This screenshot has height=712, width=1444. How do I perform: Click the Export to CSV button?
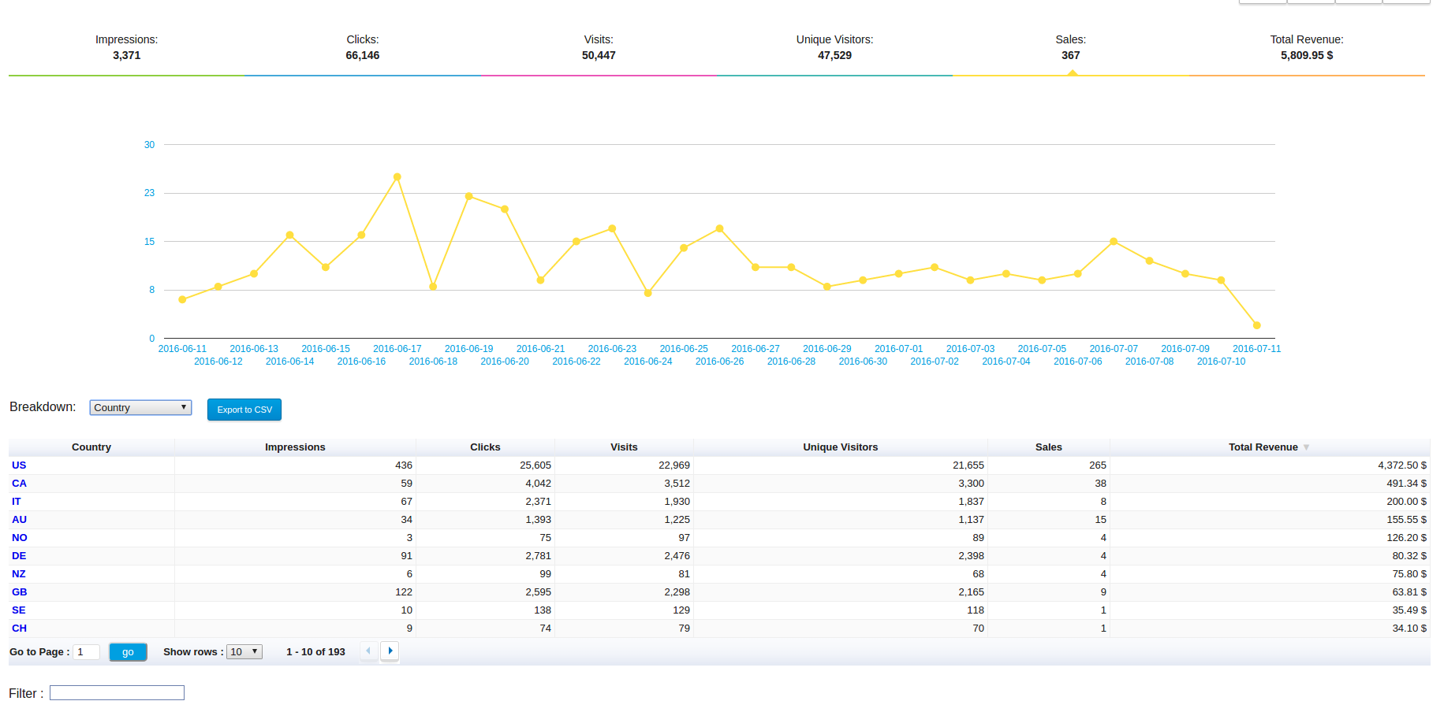[x=244, y=410]
